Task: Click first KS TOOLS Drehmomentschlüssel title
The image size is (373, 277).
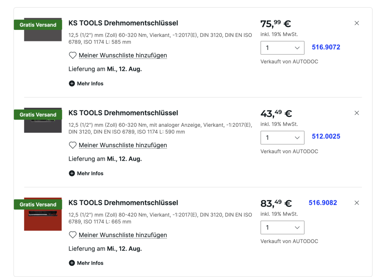Action: pyautogui.click(x=123, y=23)
